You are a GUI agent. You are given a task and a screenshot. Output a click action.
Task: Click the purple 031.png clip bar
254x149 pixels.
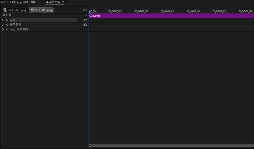click(x=166, y=16)
